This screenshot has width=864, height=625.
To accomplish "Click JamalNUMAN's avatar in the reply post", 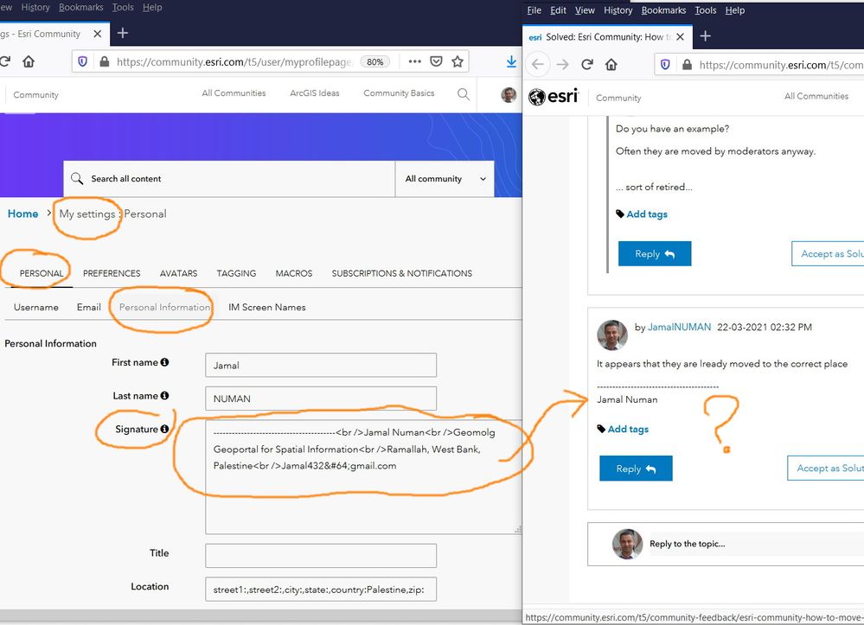I will (x=612, y=335).
